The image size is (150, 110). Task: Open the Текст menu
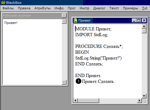[114, 8]
